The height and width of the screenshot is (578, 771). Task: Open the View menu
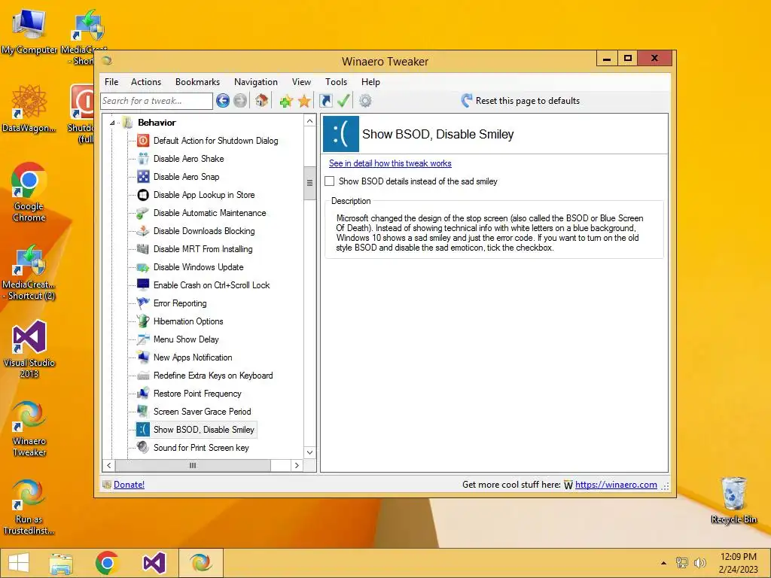[301, 82]
